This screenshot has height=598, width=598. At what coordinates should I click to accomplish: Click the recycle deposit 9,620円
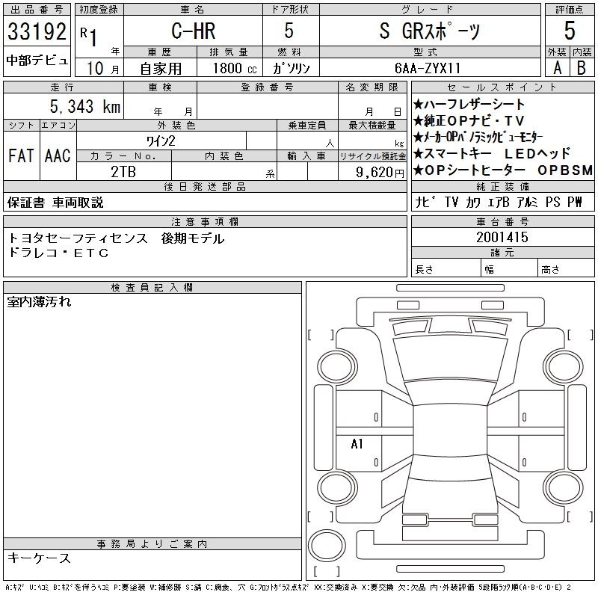(380, 172)
